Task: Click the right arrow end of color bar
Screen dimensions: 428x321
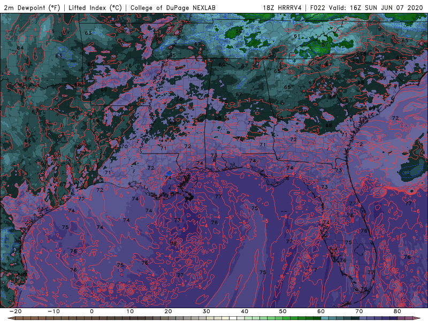Action: point(417,318)
